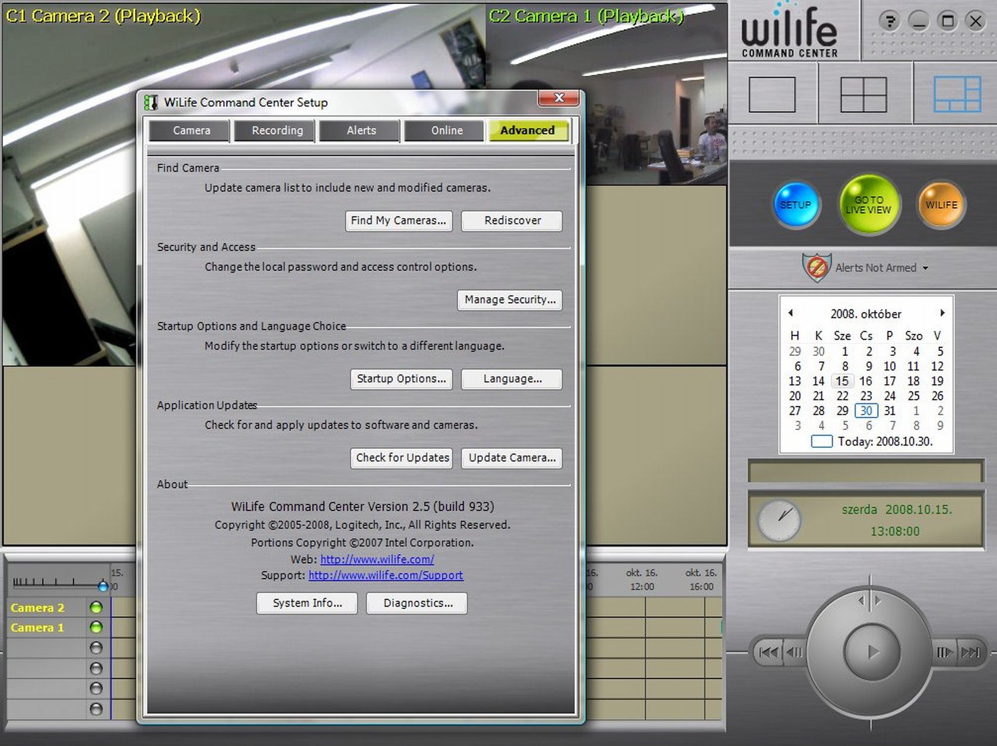Click the Update Camera button
This screenshot has height=746, width=997.
pos(512,458)
